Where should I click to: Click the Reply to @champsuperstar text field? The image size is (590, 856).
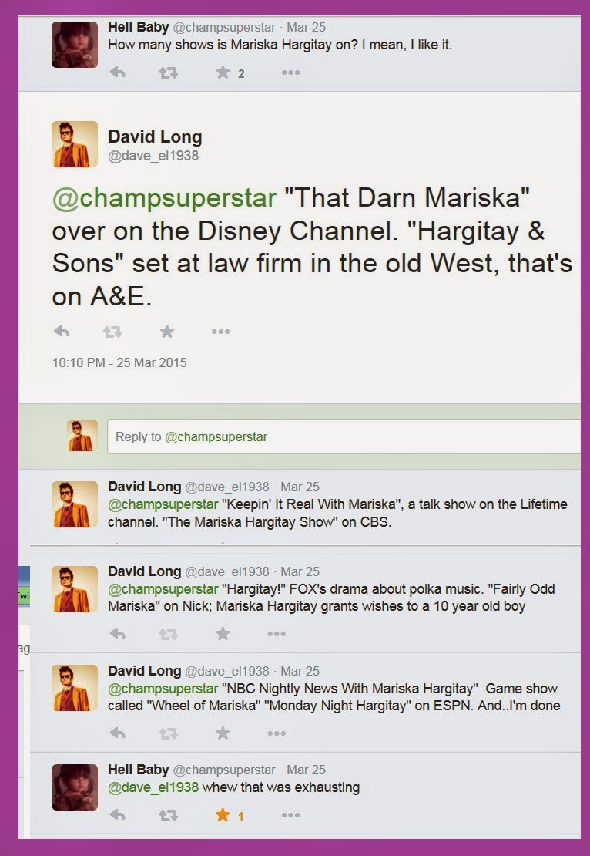click(344, 436)
